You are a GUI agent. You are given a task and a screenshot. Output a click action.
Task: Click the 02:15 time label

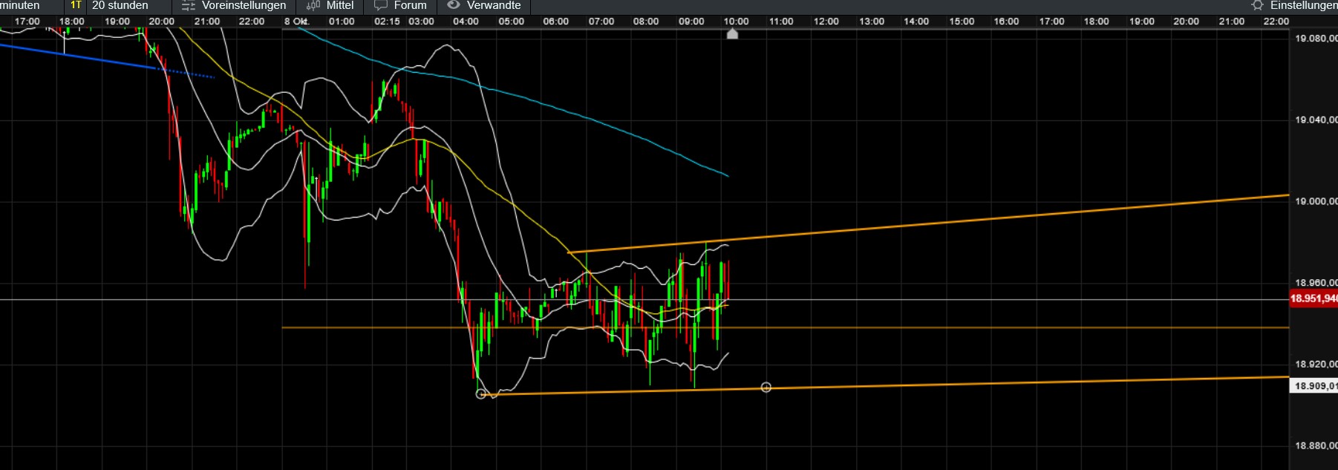(387, 22)
